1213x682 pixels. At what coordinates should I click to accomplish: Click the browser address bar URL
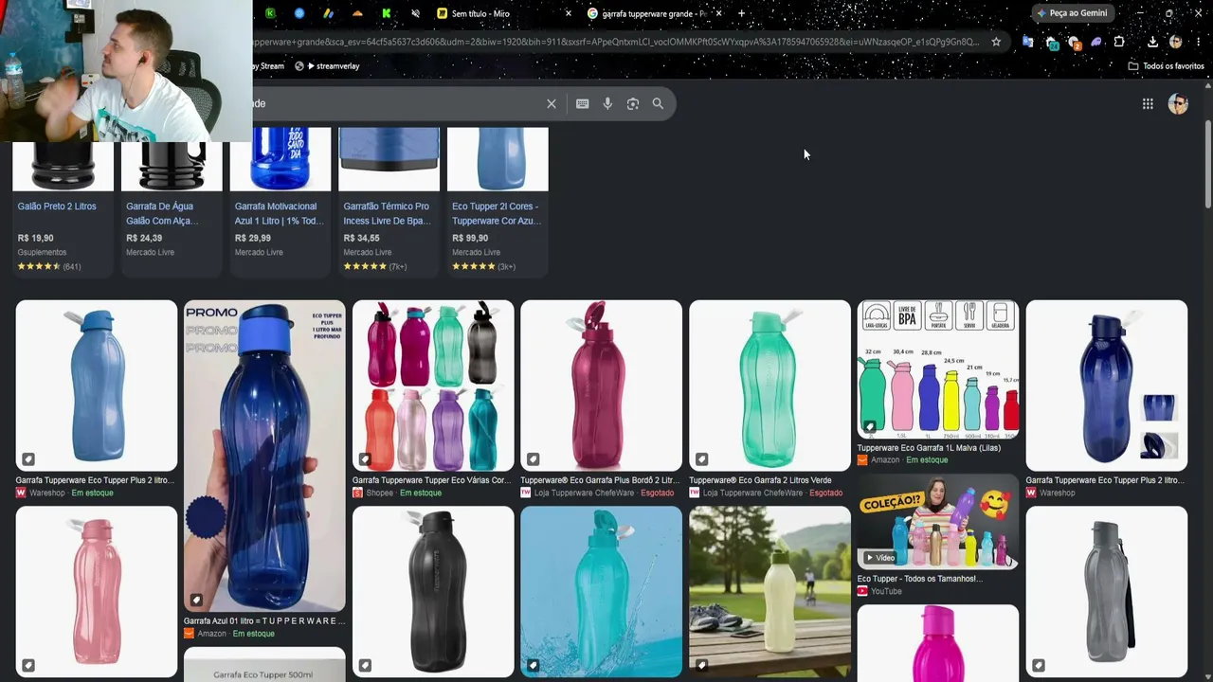click(x=616, y=42)
